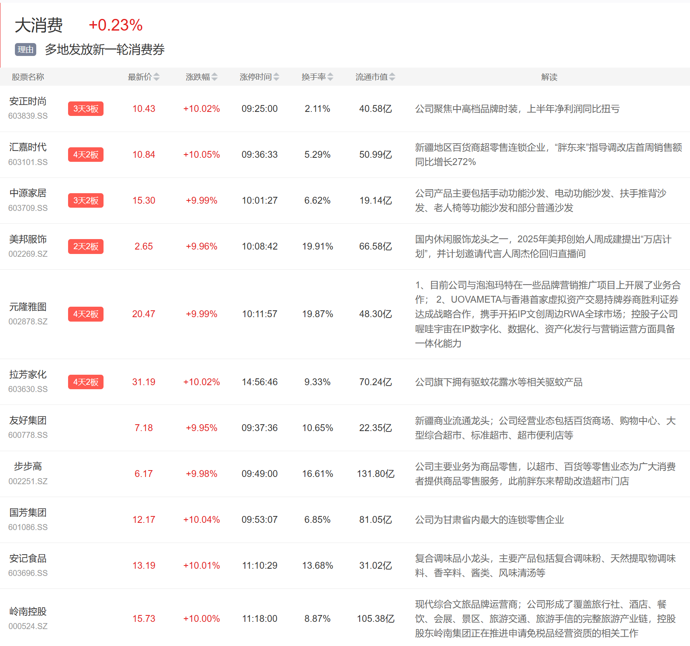Open the 美邦服饰 stock
Viewport: 690px width, 646px height.
[28, 239]
